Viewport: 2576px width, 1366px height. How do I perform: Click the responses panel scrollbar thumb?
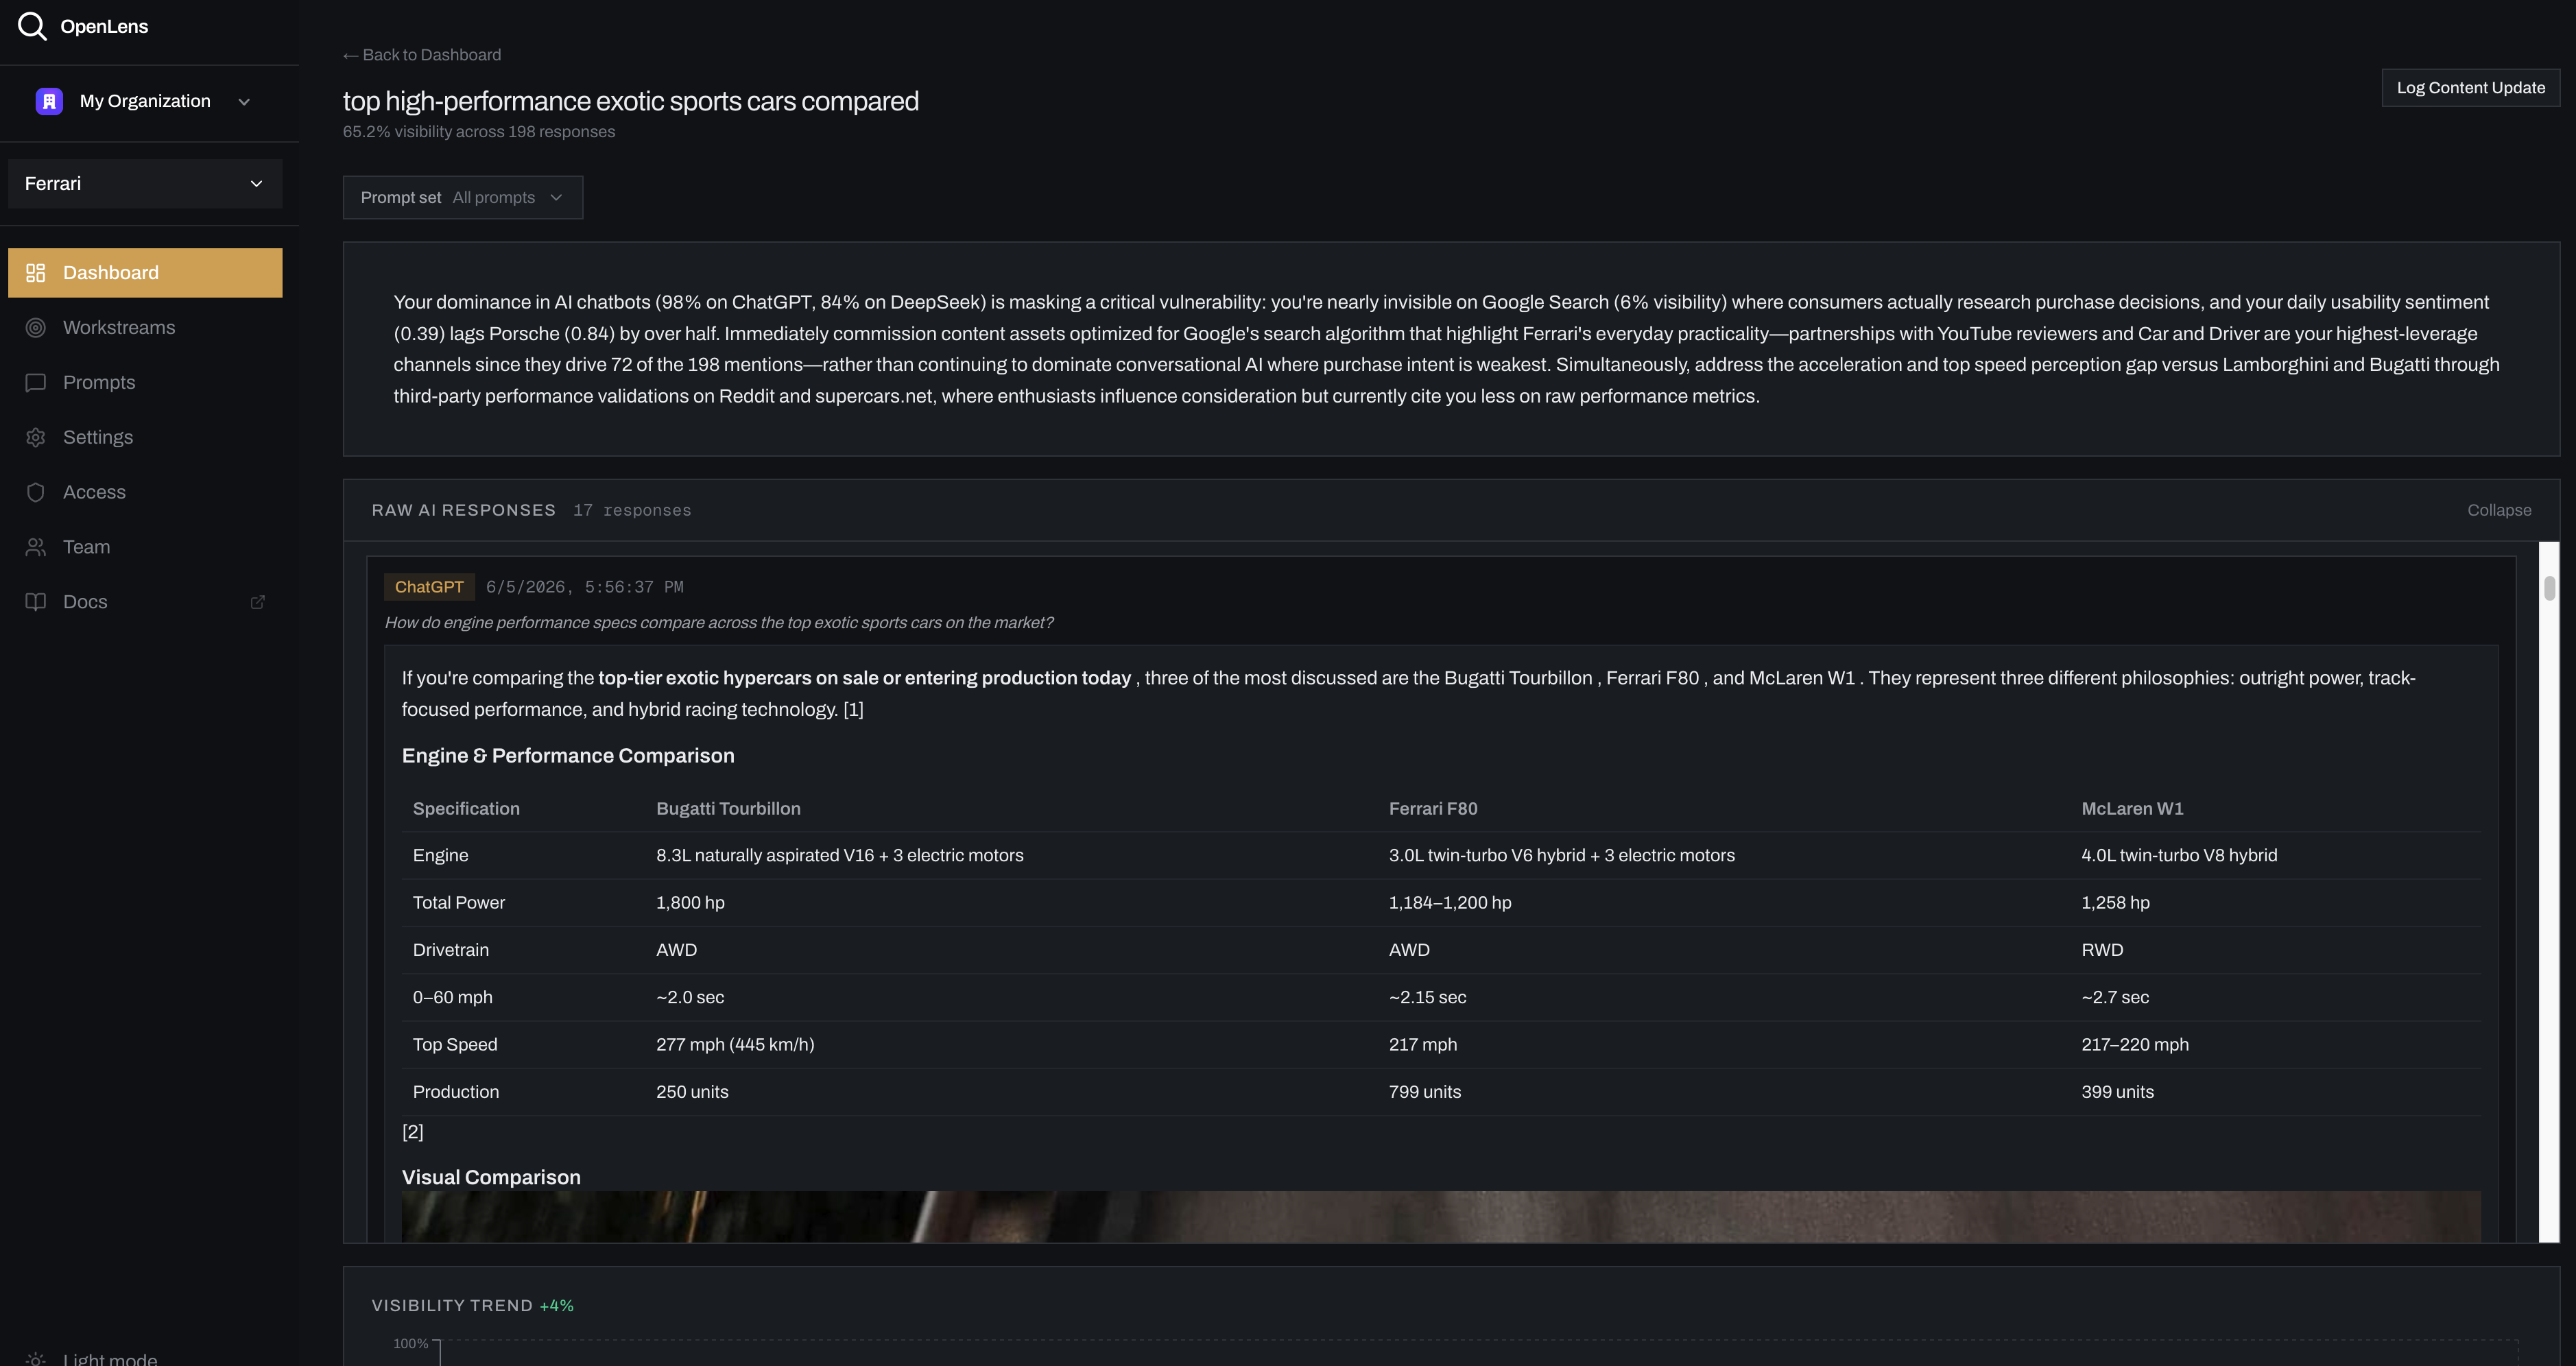[x=2549, y=589]
